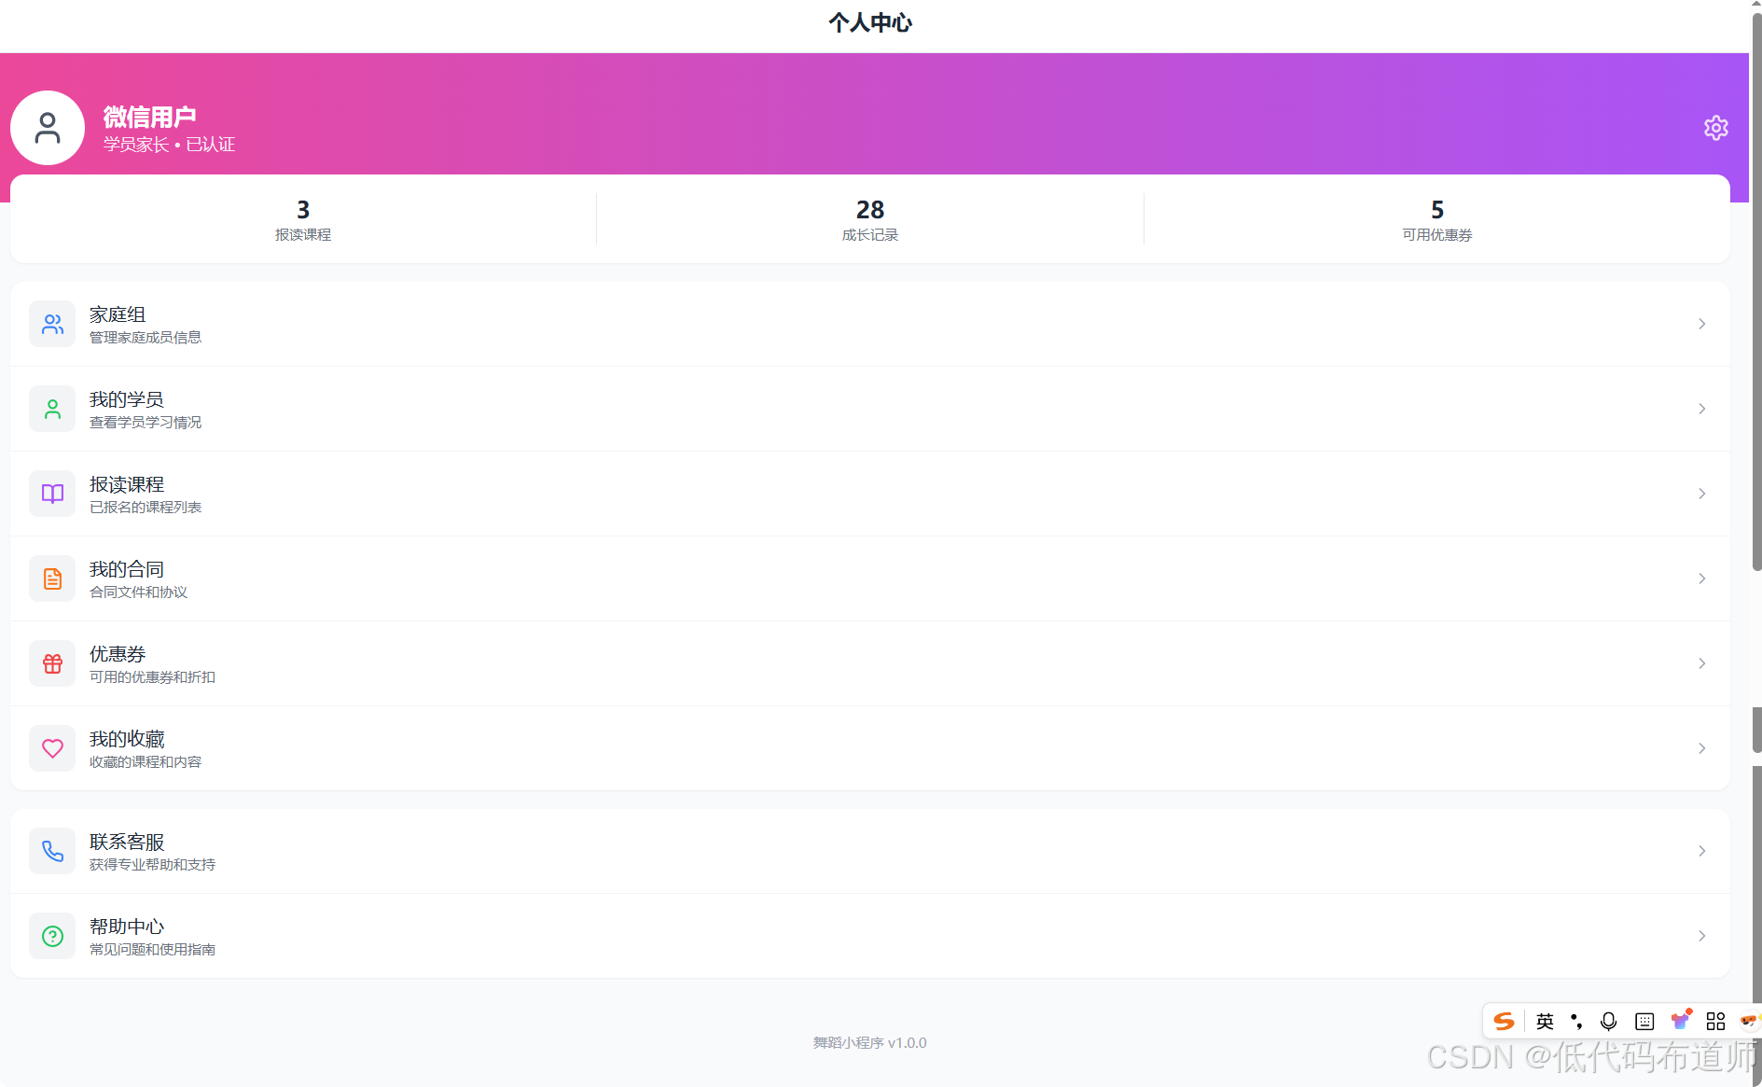The height and width of the screenshot is (1087, 1762).
Task: Open the IME soft keyboard icon
Action: [1644, 1021]
